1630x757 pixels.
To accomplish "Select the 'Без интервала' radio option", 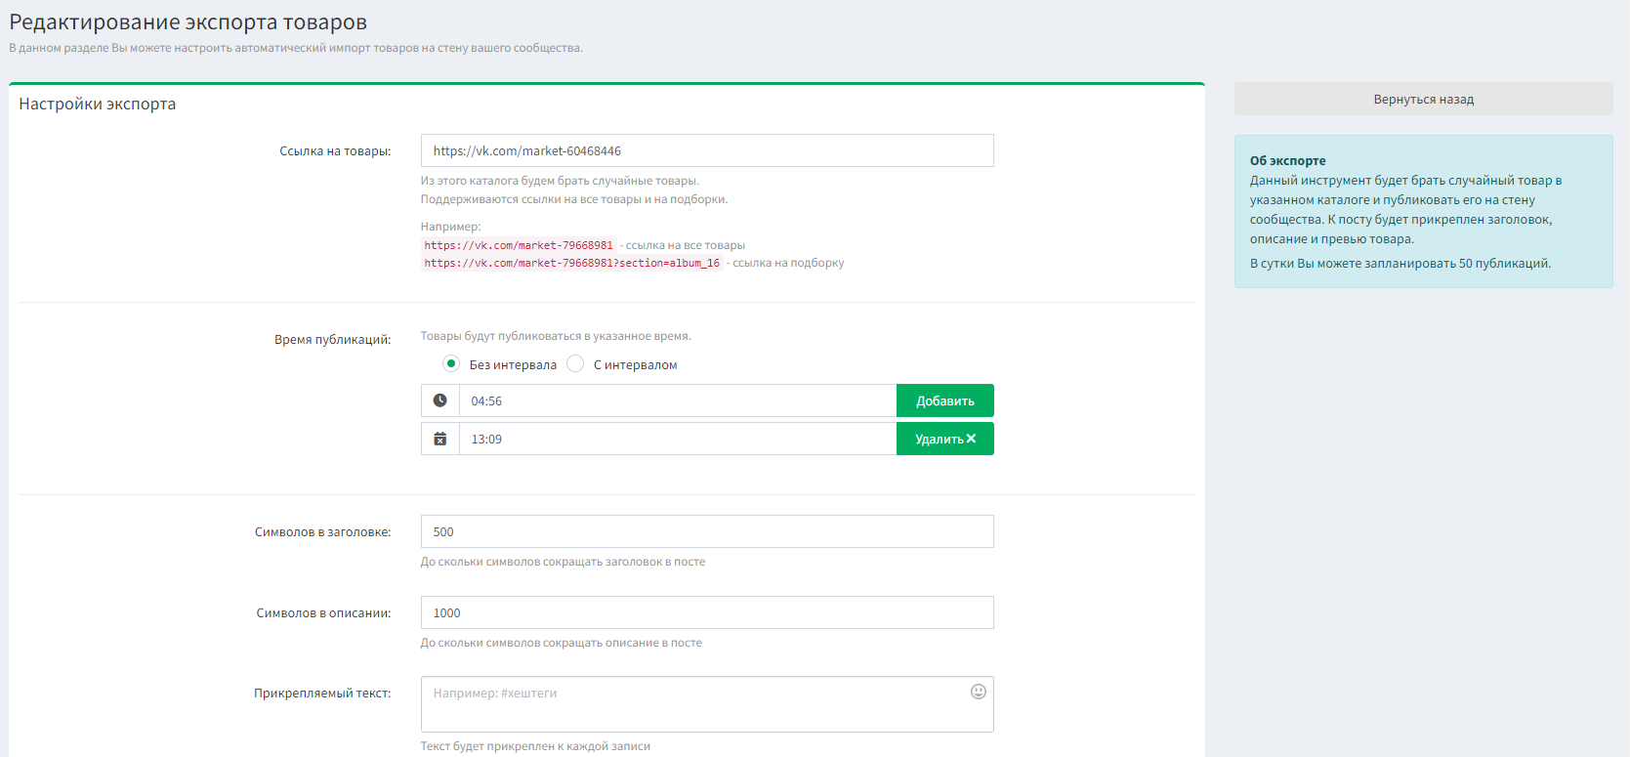I will pyautogui.click(x=451, y=363).
